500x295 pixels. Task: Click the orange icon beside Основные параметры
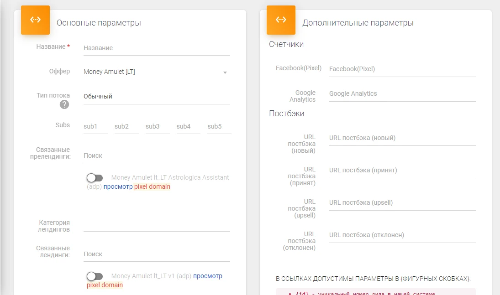pyautogui.click(x=36, y=20)
